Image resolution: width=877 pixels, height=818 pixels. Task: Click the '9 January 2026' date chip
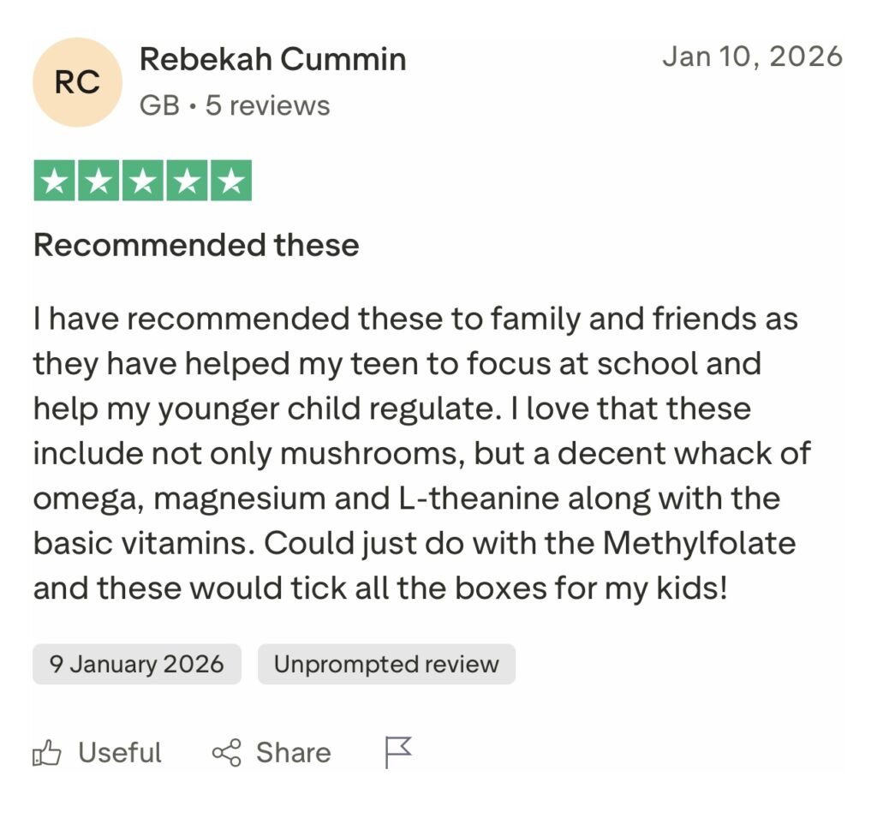pyautogui.click(x=137, y=664)
